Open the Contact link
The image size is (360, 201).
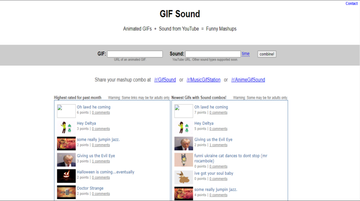pyautogui.click(x=351, y=3)
